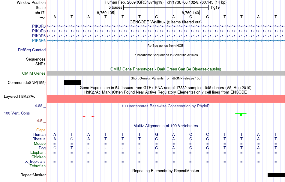Image resolution: width=285 pixels, height=182 pixels.
Task: Click the OMIM Genes track label
Action: click(34, 73)
